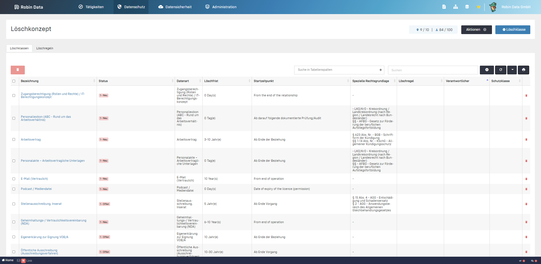Delete the Arbeitsvertrag row via trash icon
This screenshot has height=264, width=541.
[526, 139]
